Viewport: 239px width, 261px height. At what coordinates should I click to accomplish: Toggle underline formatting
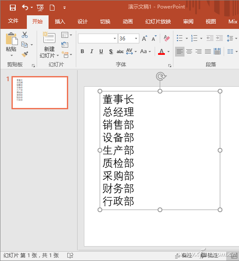(101, 51)
